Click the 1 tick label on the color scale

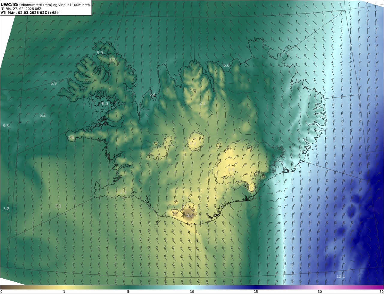coord(64,292)
